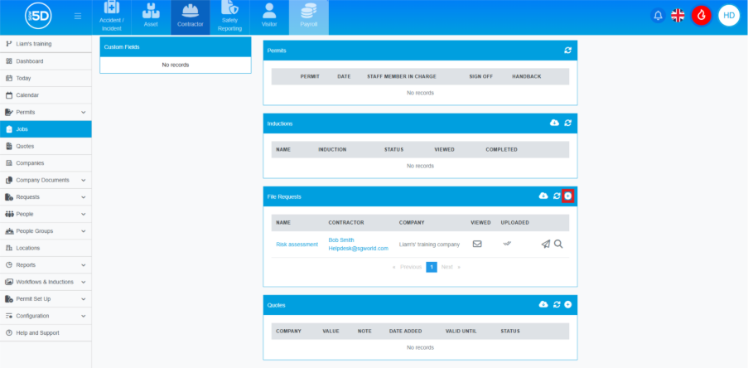Expand the Reports sidebar section
Image resolution: width=748 pixels, height=368 pixels.
point(83,265)
